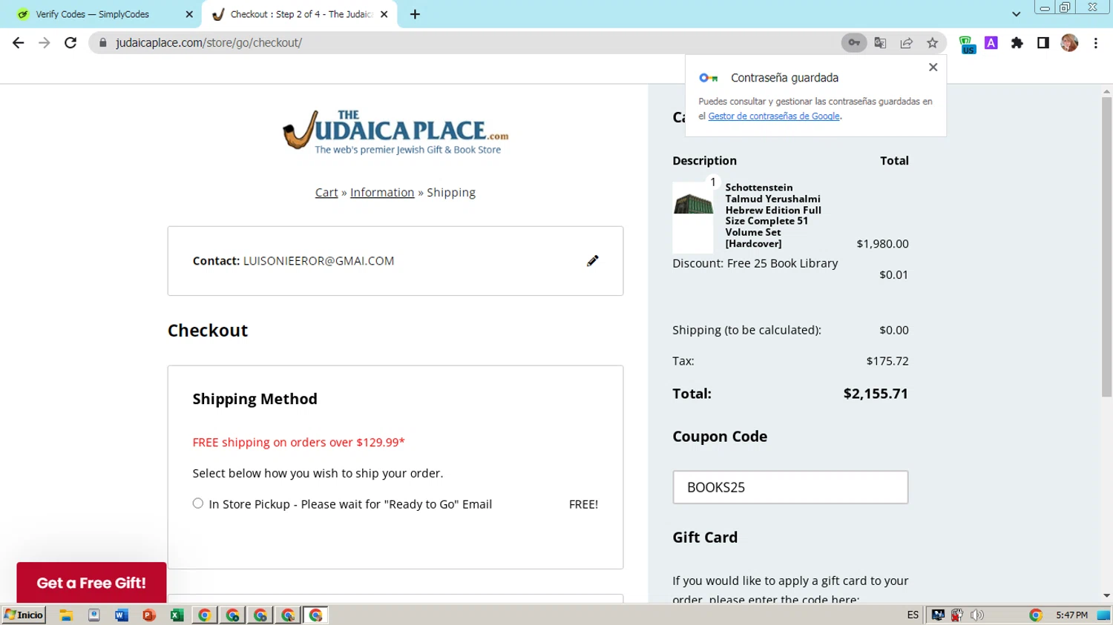Click the volume speaker tray icon

pyautogui.click(x=977, y=615)
